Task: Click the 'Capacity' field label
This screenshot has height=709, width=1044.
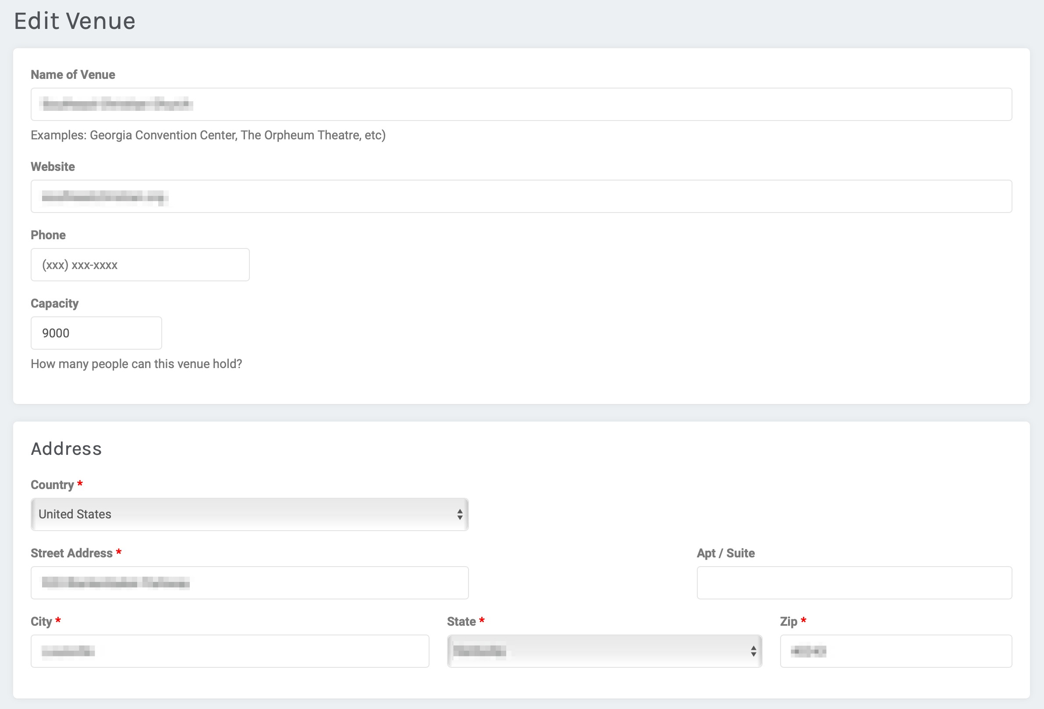Action: (x=54, y=303)
